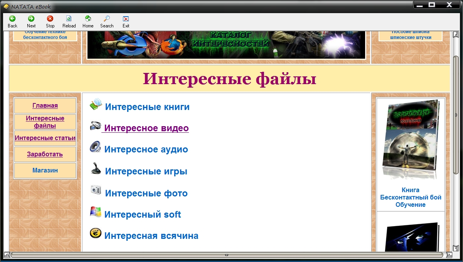Open Search with the magnifier icon

(x=107, y=19)
